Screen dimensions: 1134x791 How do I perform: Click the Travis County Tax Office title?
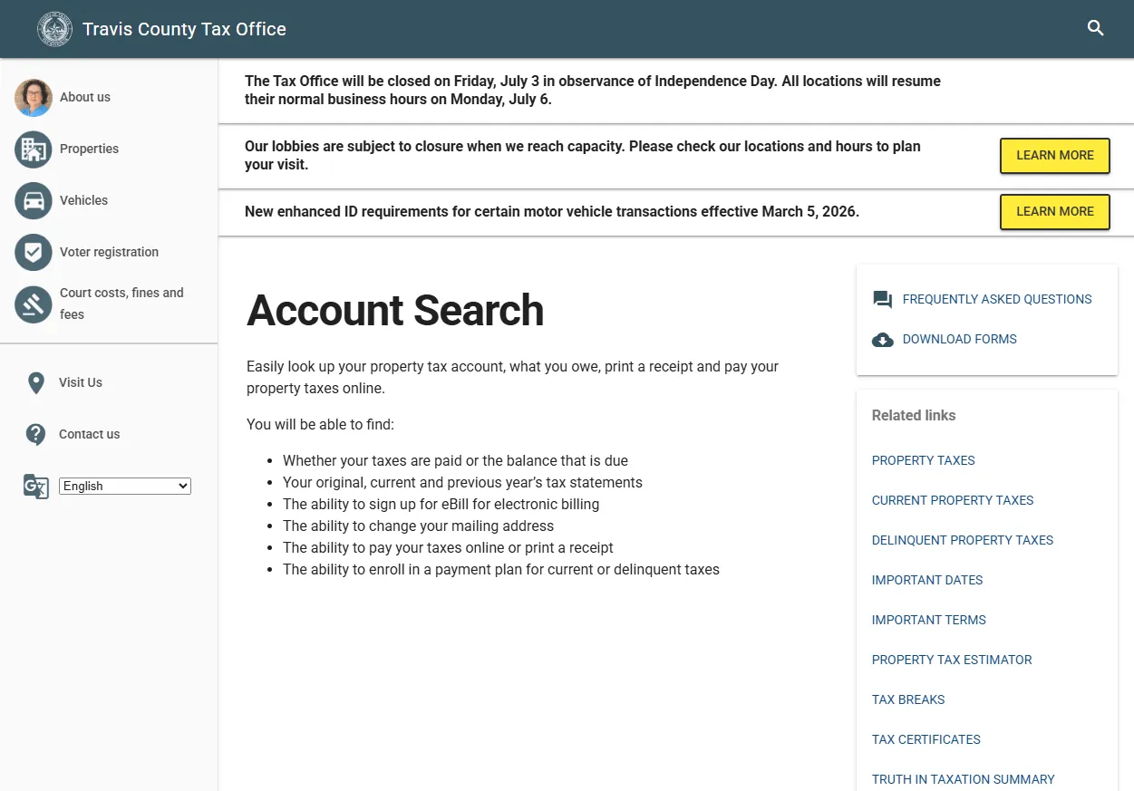pyautogui.click(x=184, y=29)
